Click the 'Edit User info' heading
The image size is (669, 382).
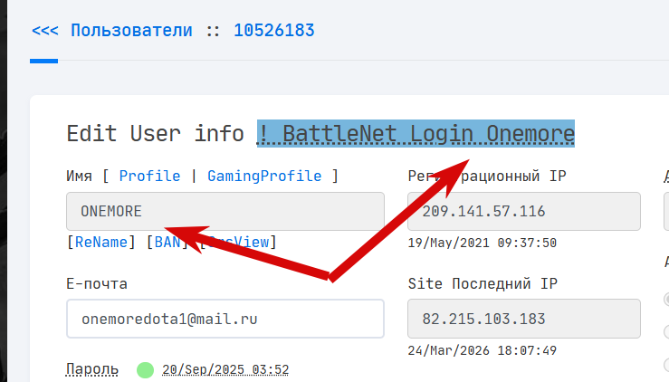[x=156, y=134]
